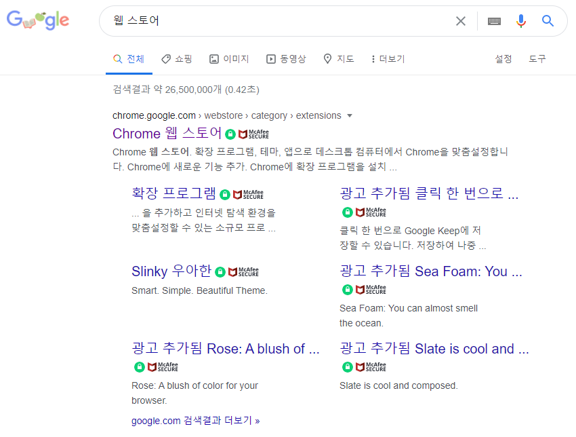Click result count text 검색결과 약 26,500,000개
The width and height of the screenshot is (576, 437).
point(167,90)
